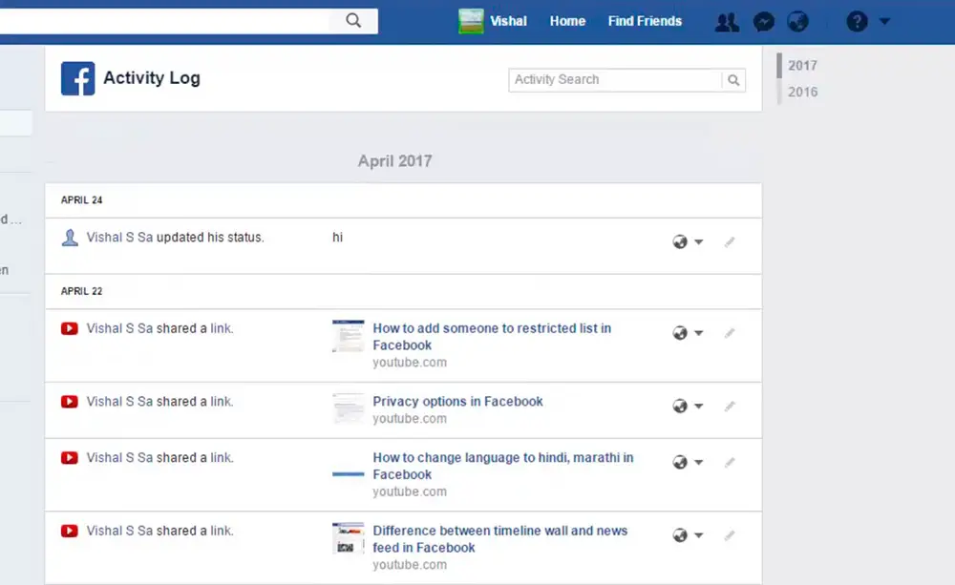
Task: Expand audience selector for timeline wall post
Action: (688, 535)
